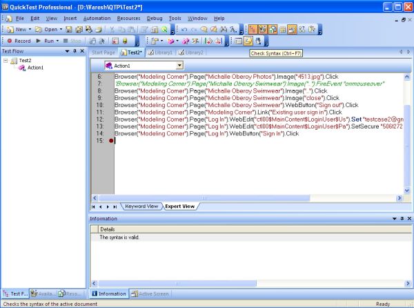Switch to the Information bottom tab

[109, 293]
